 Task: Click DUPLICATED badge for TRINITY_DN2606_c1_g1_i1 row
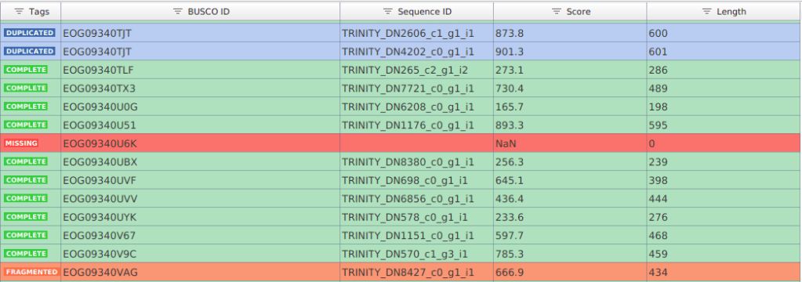point(29,33)
